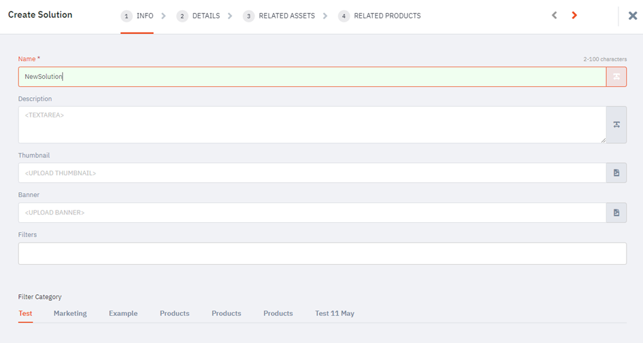This screenshot has width=643, height=343.
Task: Click the upload file icon for Thumbnail
Action: [x=616, y=173]
